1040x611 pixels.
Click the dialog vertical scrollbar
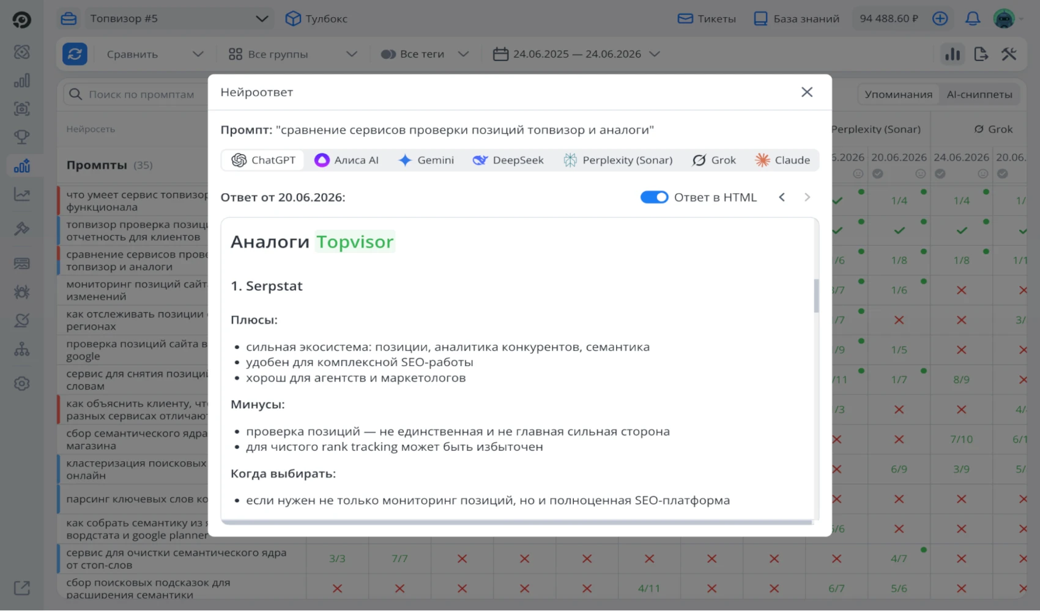(816, 296)
